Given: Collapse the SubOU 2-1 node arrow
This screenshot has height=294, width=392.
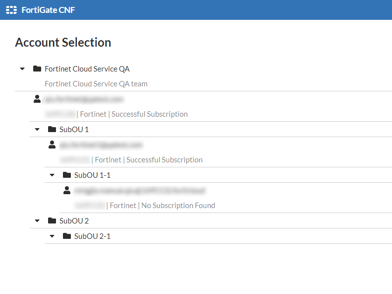Looking at the screenshot, I should point(52,236).
